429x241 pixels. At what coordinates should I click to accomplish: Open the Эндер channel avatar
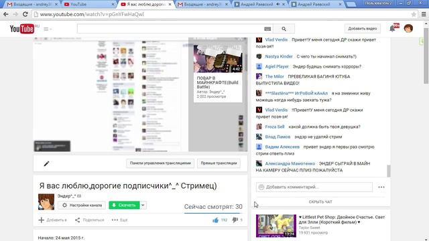click(46, 202)
